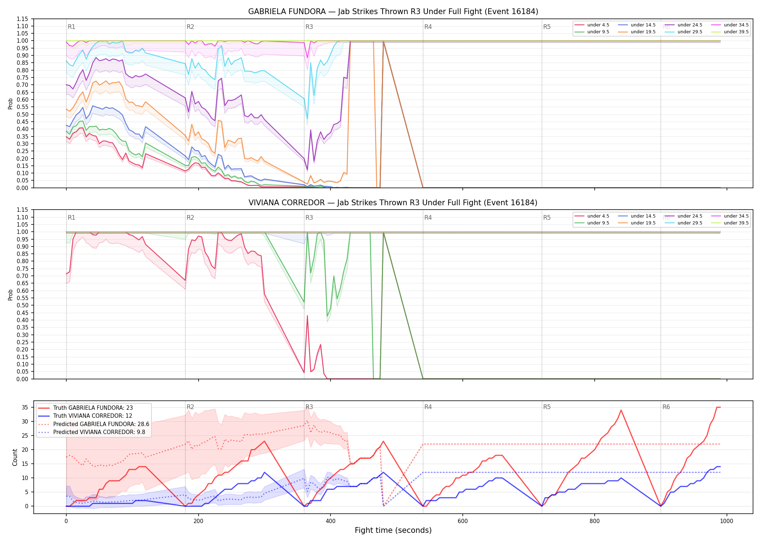The width and height of the screenshot is (761, 543).
Task: Click R5 round marker in Gabriela Fundora chart
Action: pyautogui.click(x=547, y=27)
